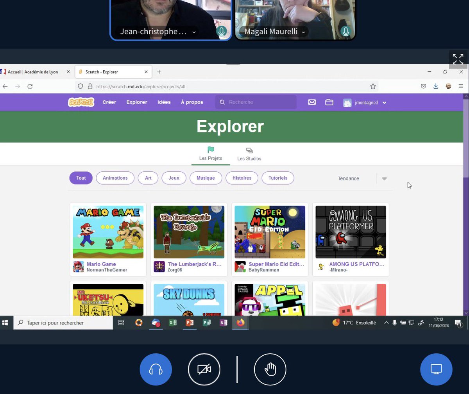This screenshot has height=394, width=469.
Task: Click the Firefox reload button
Action: click(30, 86)
